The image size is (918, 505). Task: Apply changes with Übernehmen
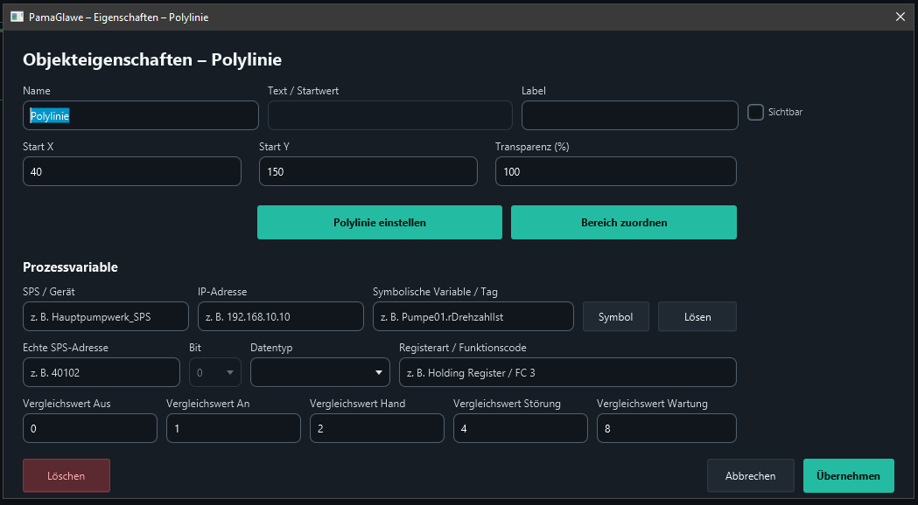848,476
